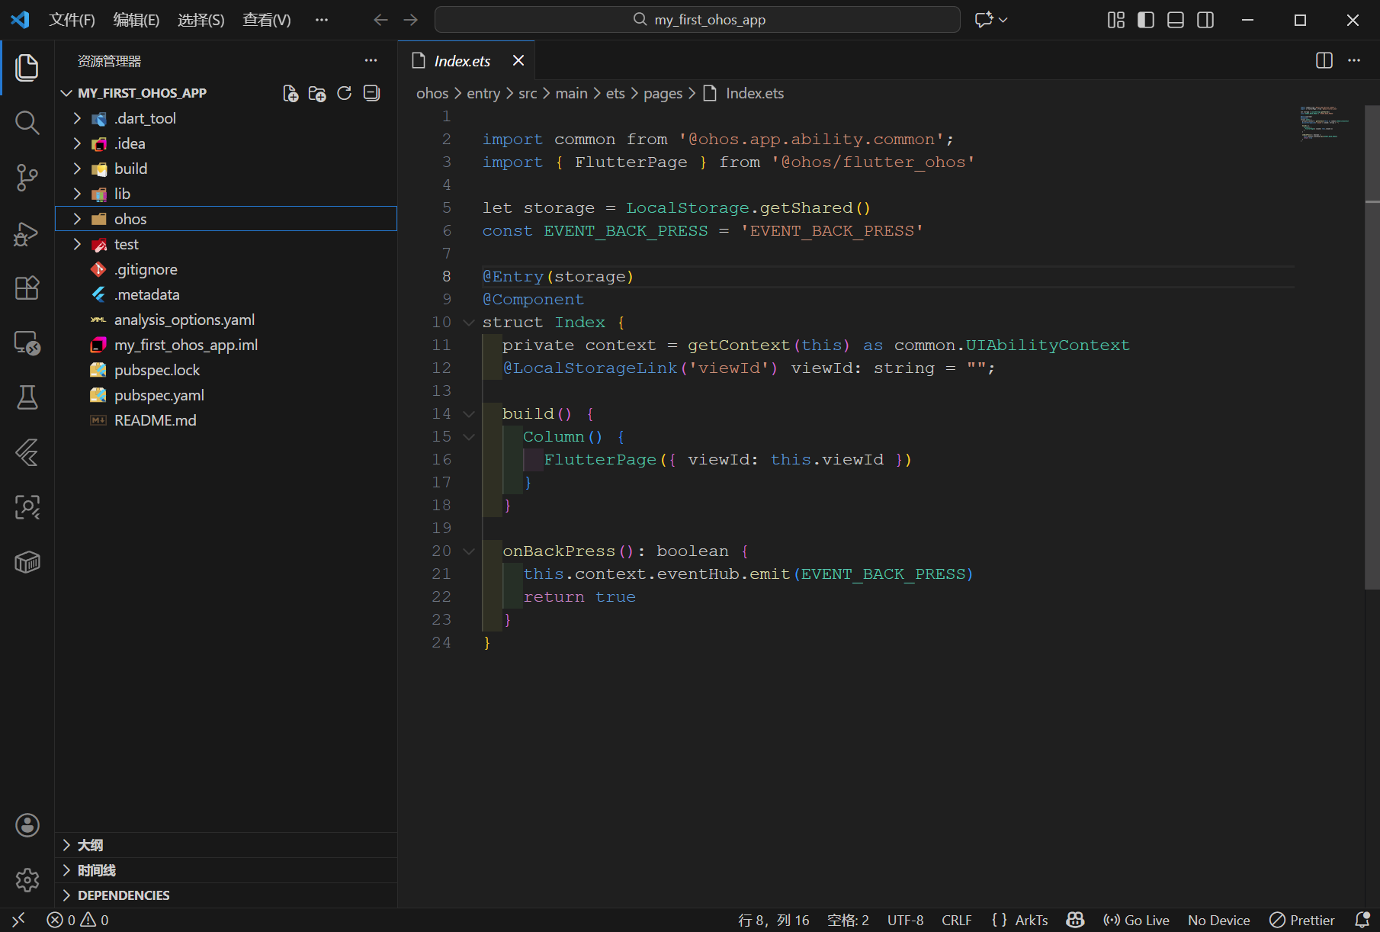Create a new file in explorer

(x=290, y=93)
